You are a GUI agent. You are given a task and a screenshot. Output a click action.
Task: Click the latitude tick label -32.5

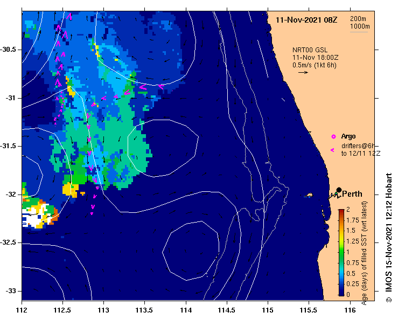point(9,242)
